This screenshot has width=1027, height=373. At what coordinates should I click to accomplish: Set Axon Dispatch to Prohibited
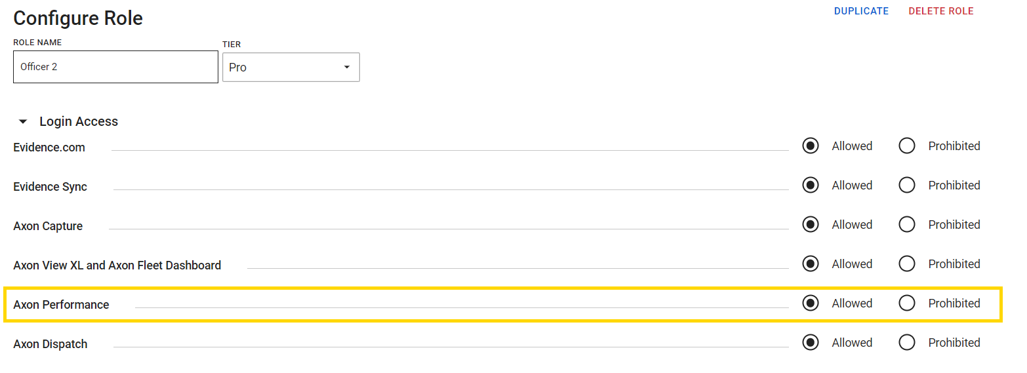pos(907,343)
